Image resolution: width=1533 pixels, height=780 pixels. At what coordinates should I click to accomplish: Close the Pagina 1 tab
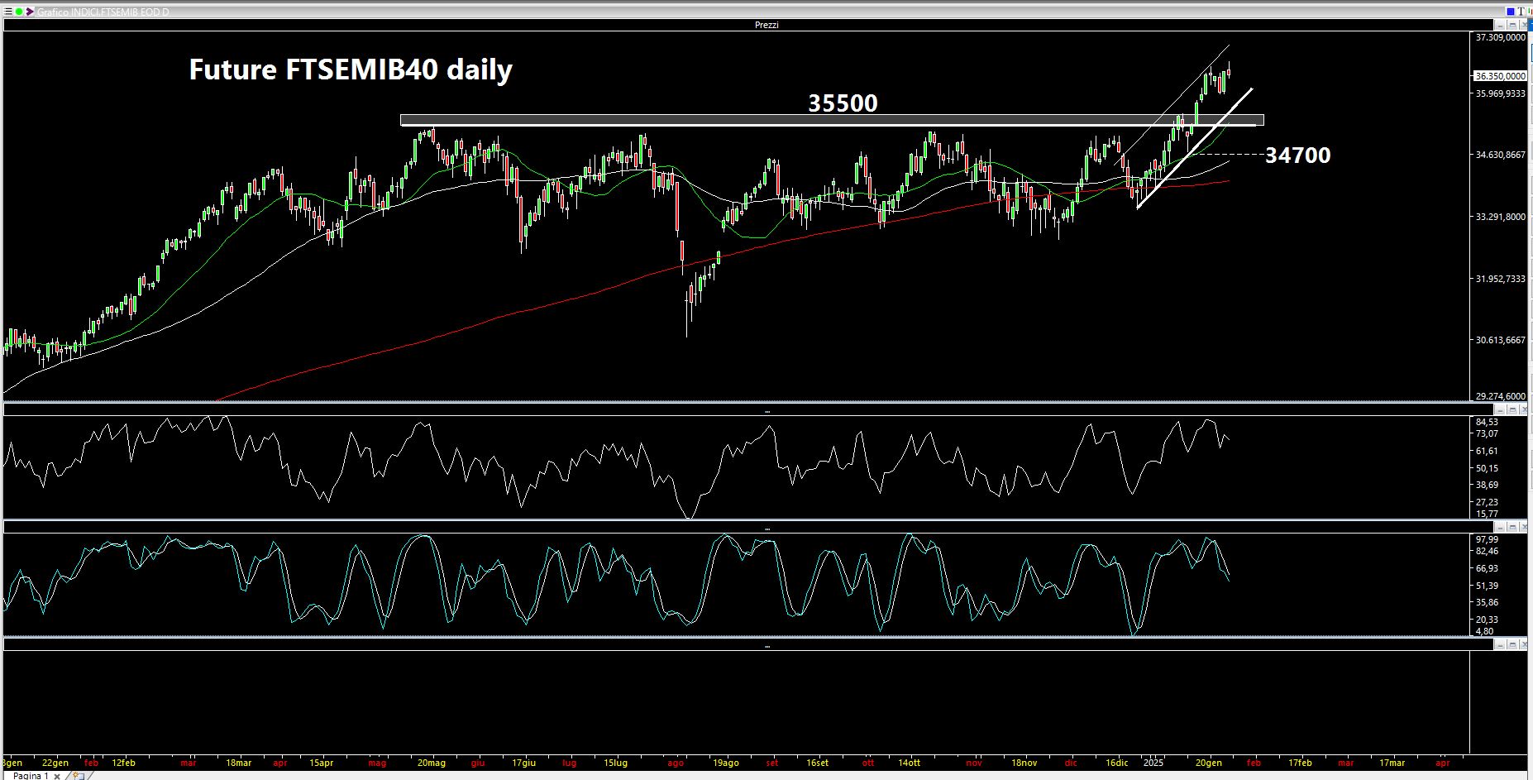click(57, 776)
